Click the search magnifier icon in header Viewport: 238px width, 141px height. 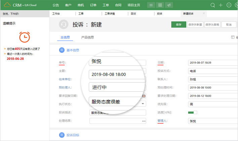[212, 5]
